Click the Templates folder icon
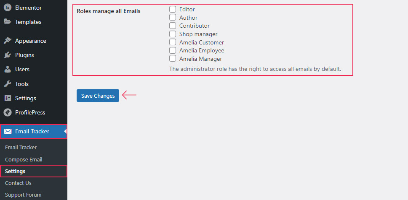This screenshot has width=408, height=200. click(x=8, y=22)
